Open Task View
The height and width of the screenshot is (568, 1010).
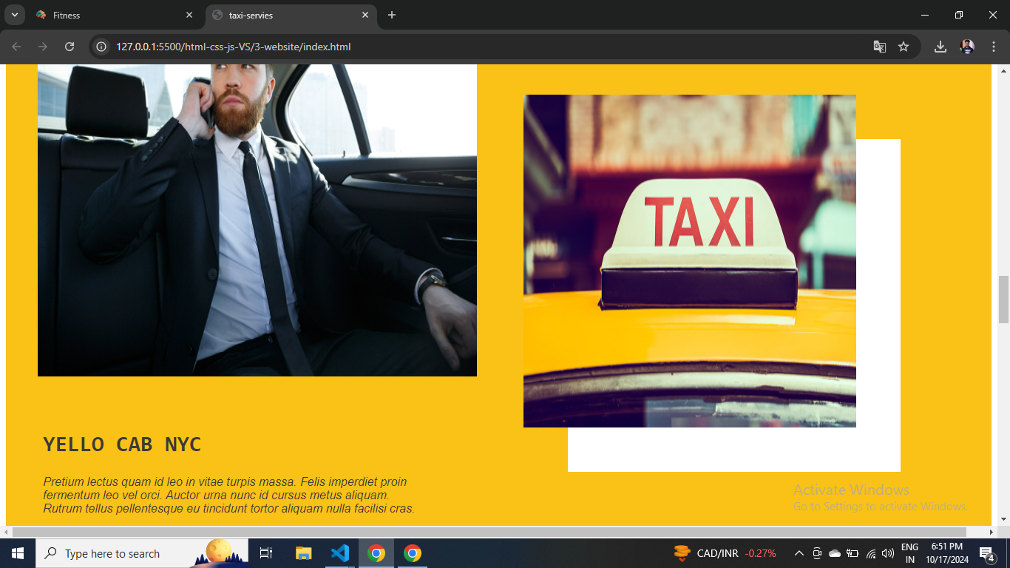coord(266,553)
